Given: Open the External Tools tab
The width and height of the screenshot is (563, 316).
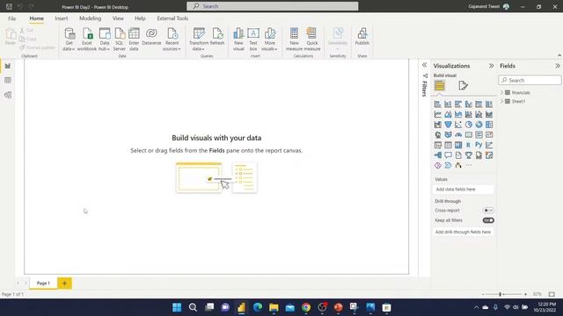Looking at the screenshot, I should 172,18.
